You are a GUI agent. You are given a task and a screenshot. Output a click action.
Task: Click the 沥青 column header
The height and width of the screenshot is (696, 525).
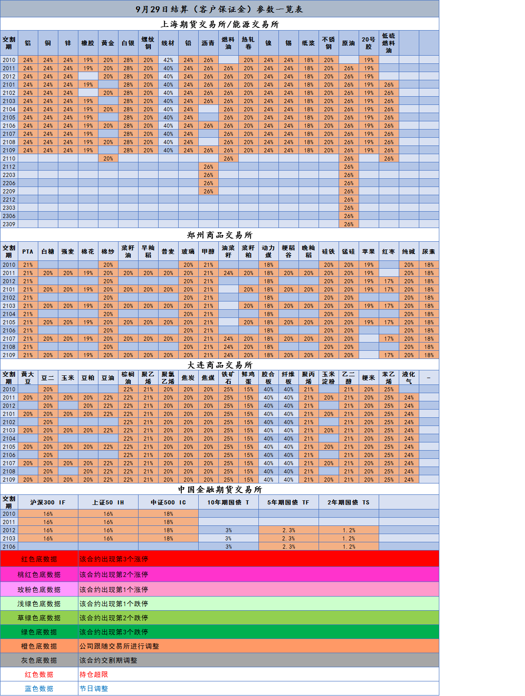click(x=208, y=43)
